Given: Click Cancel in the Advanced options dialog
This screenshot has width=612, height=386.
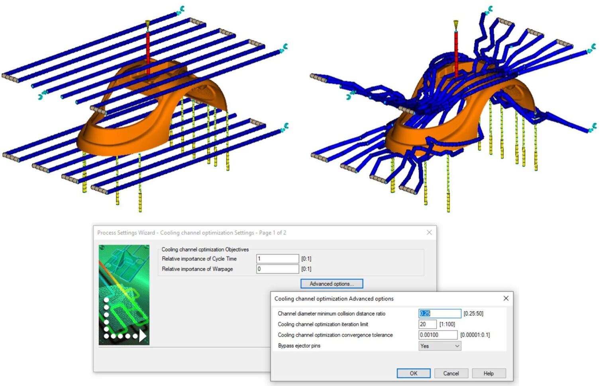Looking at the screenshot, I should pos(451,373).
